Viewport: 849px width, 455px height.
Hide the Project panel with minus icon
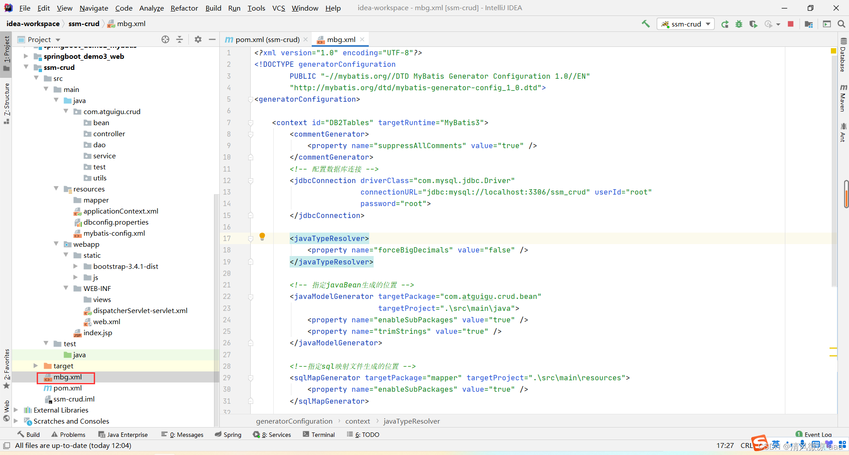(212, 39)
